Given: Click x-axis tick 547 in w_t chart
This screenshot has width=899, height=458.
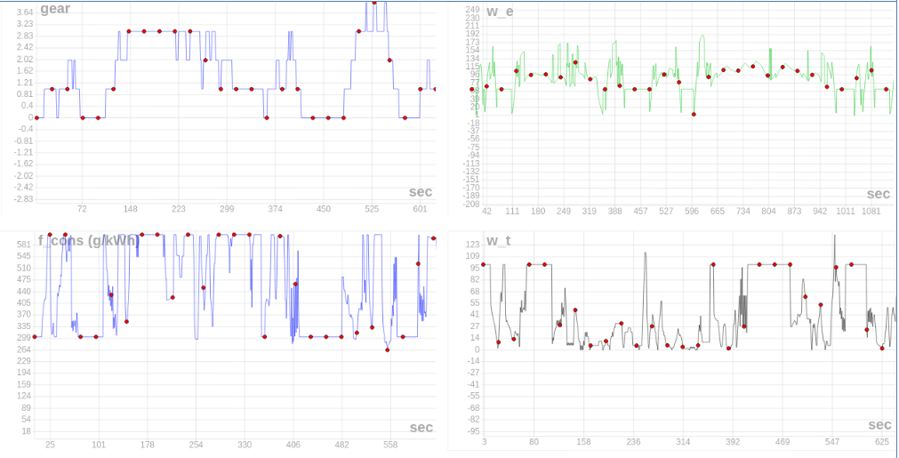Looking at the screenshot, I should pyautogui.click(x=832, y=442).
